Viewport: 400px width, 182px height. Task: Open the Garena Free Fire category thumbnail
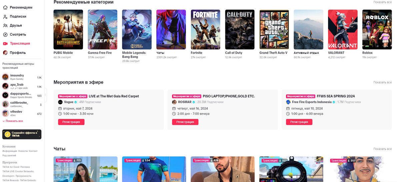click(103, 29)
